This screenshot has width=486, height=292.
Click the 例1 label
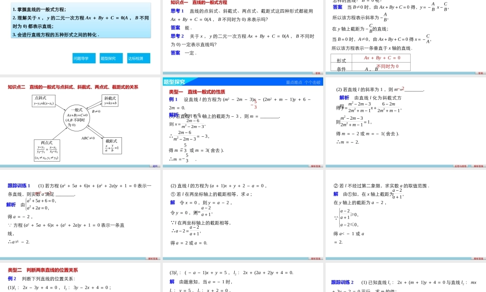tap(174, 99)
